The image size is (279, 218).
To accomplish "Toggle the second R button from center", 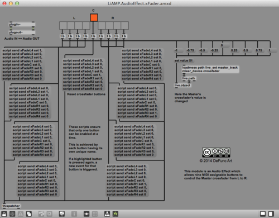I will [x=109, y=26].
